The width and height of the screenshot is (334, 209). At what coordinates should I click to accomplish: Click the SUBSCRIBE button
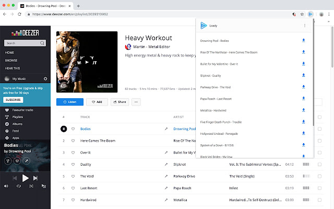click(x=13, y=100)
